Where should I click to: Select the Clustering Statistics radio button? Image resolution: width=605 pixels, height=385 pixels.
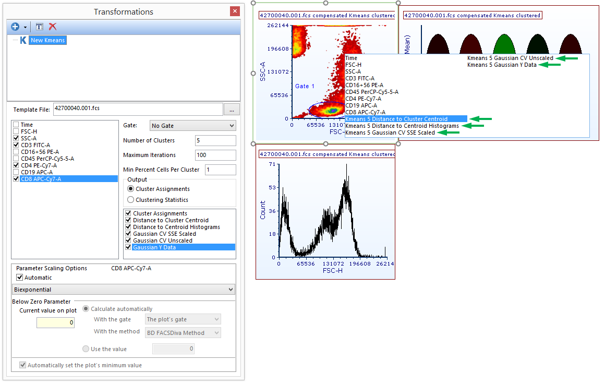[130, 200]
